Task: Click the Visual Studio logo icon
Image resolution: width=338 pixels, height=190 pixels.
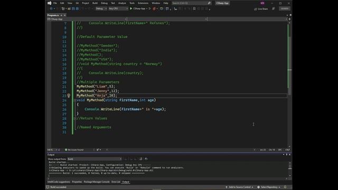Action: [x=49, y=3]
